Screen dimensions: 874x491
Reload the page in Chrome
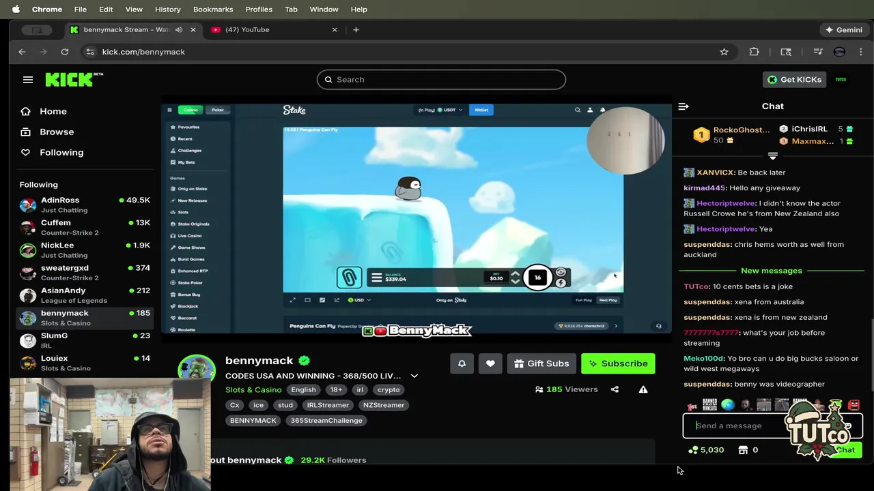click(x=64, y=52)
